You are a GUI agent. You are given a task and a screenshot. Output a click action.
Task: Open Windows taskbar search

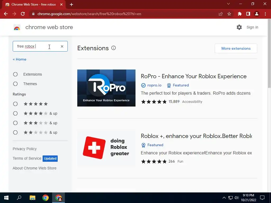click(19, 198)
